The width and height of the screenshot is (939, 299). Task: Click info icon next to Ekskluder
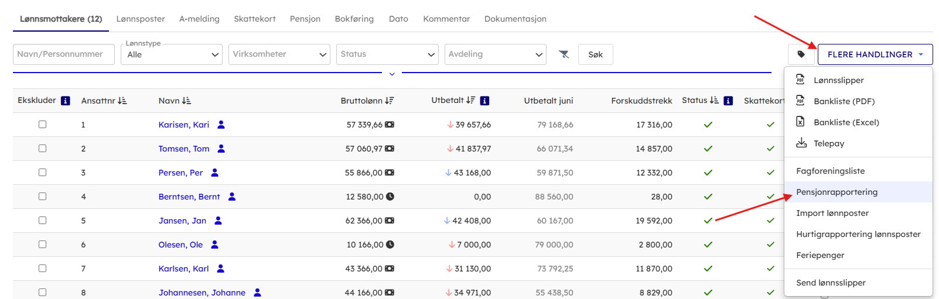click(66, 101)
